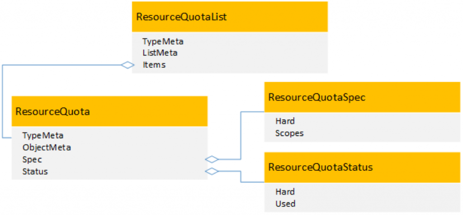Click TypeMeta field in ResourceQuotaList box
The height and width of the screenshot is (215, 463).
(x=163, y=41)
